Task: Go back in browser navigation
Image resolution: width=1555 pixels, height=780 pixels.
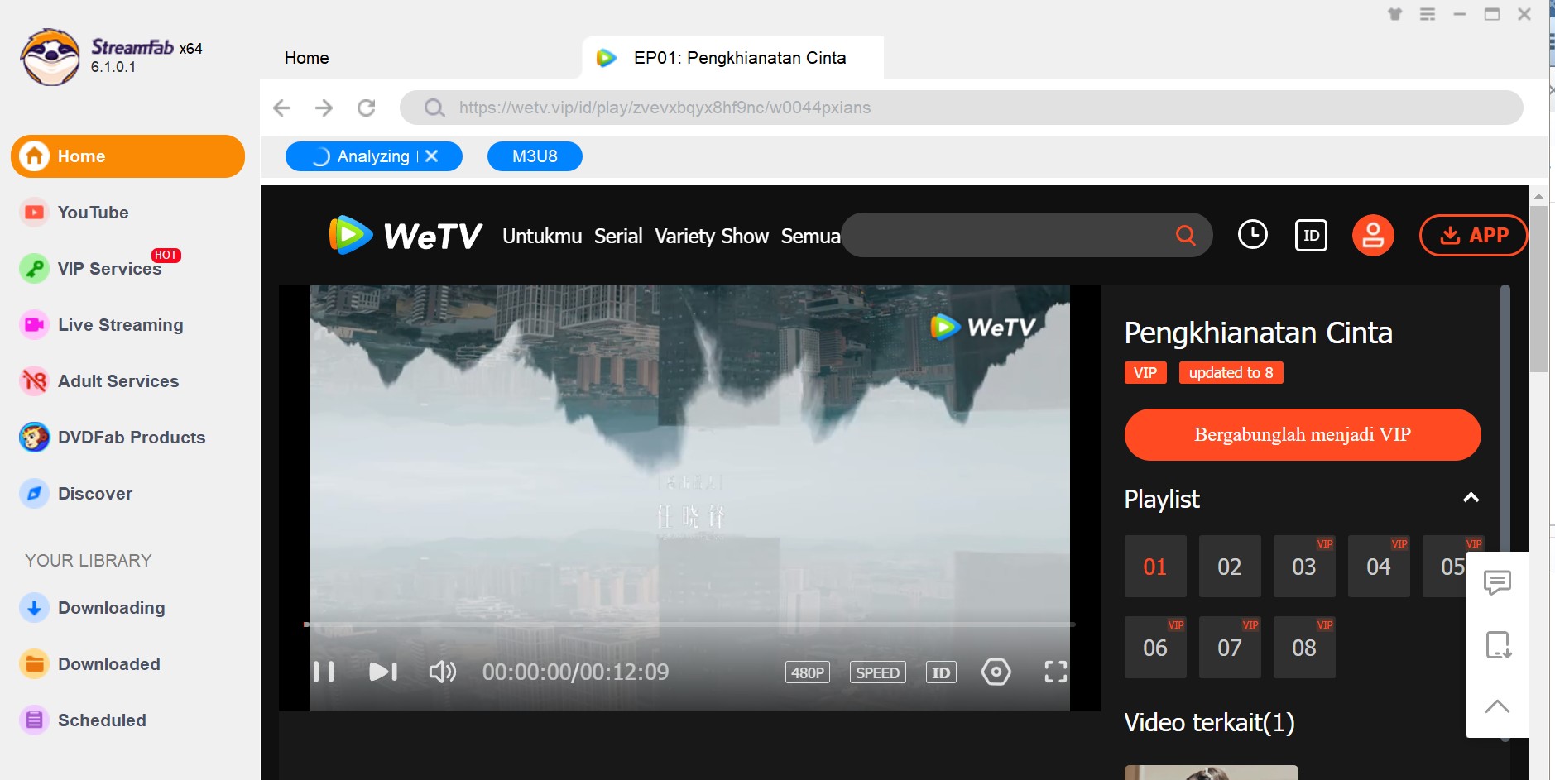Action: click(x=282, y=108)
